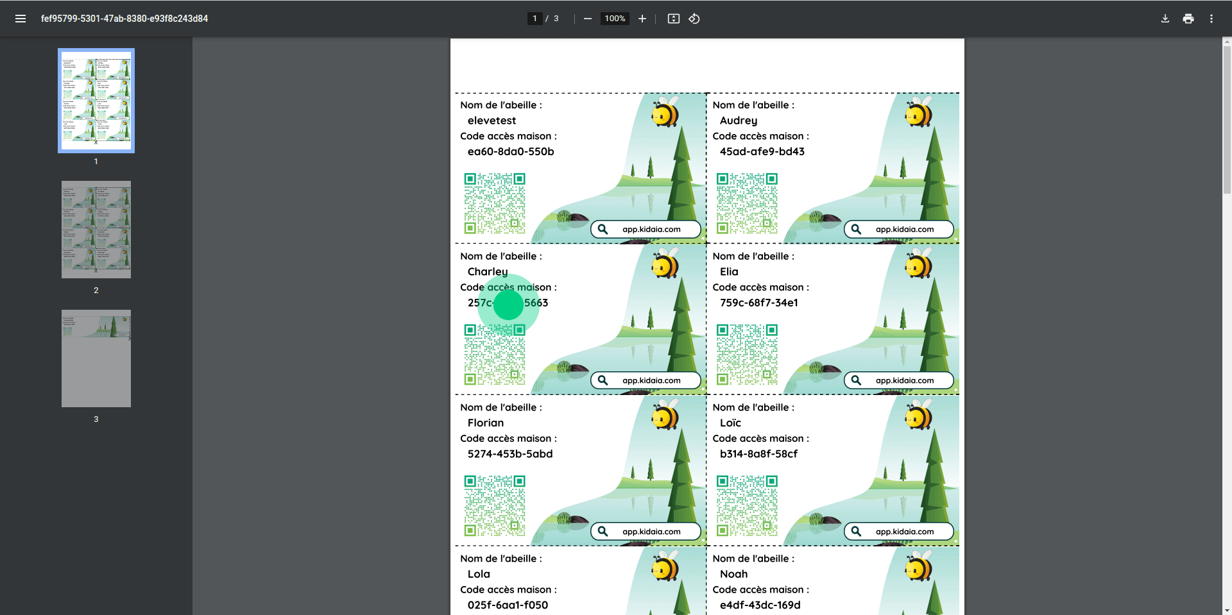Zoom in on the PDF
This screenshot has height=615, width=1232.
[642, 19]
